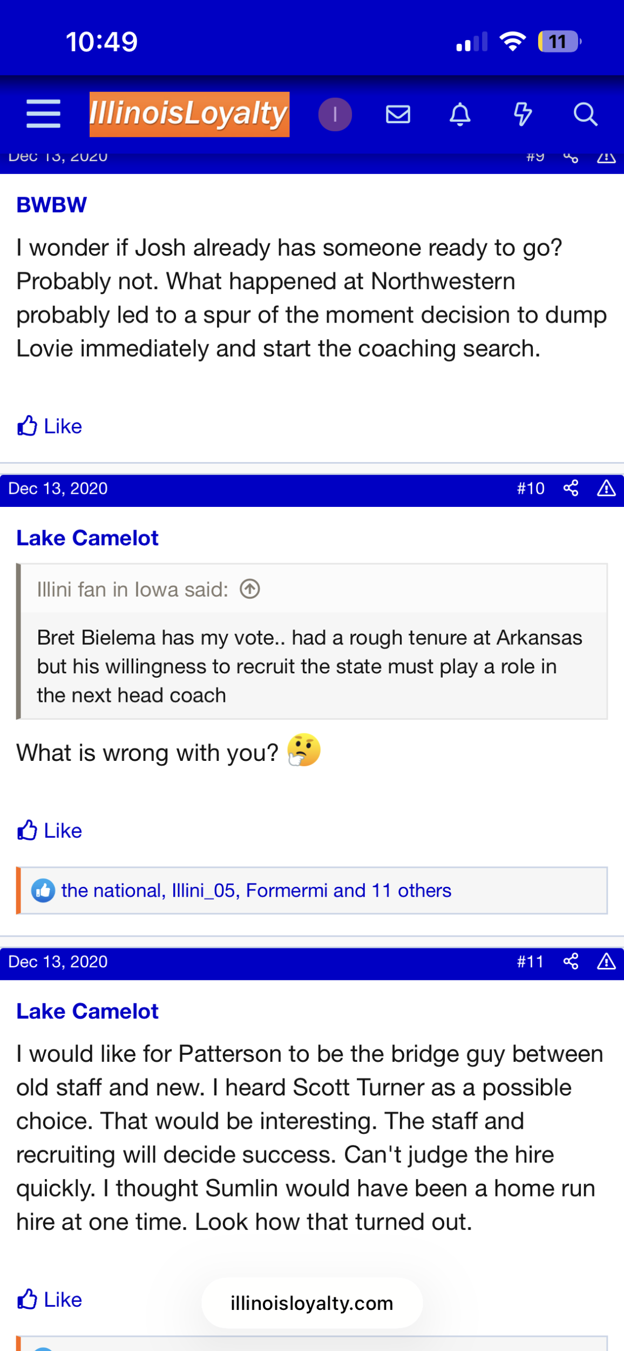
Task: Jump to quoted Illini fan in Iowa post
Action: (250, 589)
